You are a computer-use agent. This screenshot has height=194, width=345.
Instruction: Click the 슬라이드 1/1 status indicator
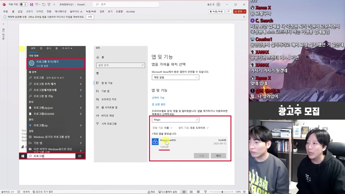tap(8, 192)
